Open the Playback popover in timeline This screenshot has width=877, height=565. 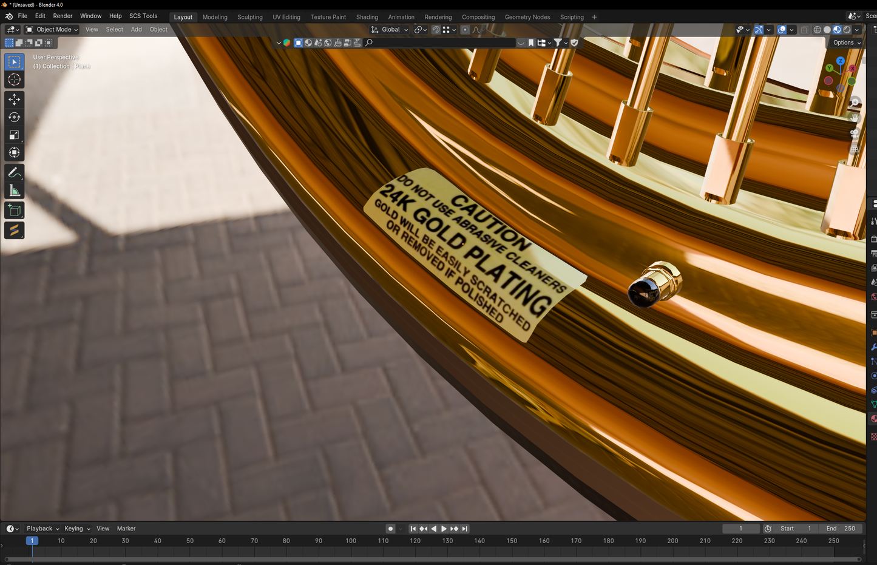point(42,529)
